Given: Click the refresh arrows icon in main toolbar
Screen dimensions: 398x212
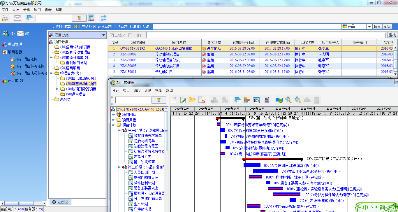Looking at the screenshot, I should click(x=103, y=18).
